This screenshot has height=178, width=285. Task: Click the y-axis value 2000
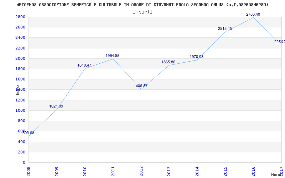[20, 58]
